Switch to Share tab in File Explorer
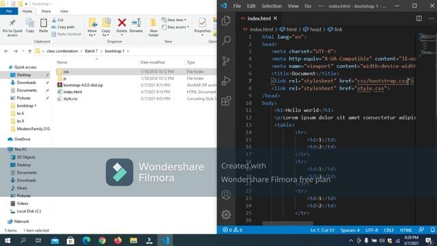The image size is (437, 246). pyautogui.click(x=46, y=11)
